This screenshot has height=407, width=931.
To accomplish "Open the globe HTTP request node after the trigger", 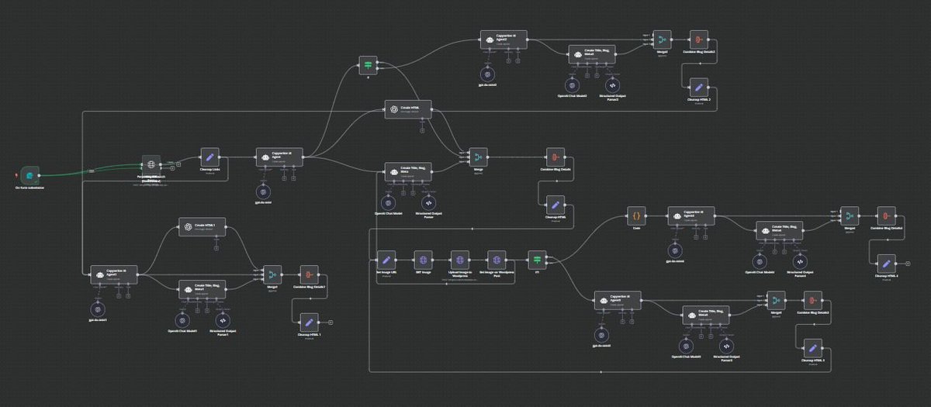I will pos(151,164).
